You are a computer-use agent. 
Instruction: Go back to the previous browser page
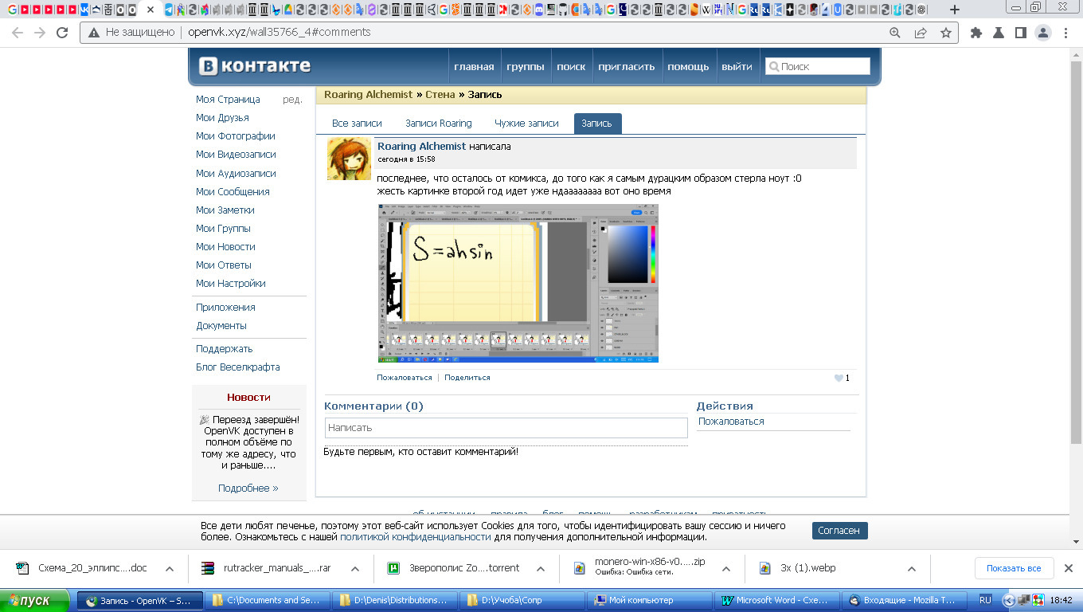pos(18,33)
